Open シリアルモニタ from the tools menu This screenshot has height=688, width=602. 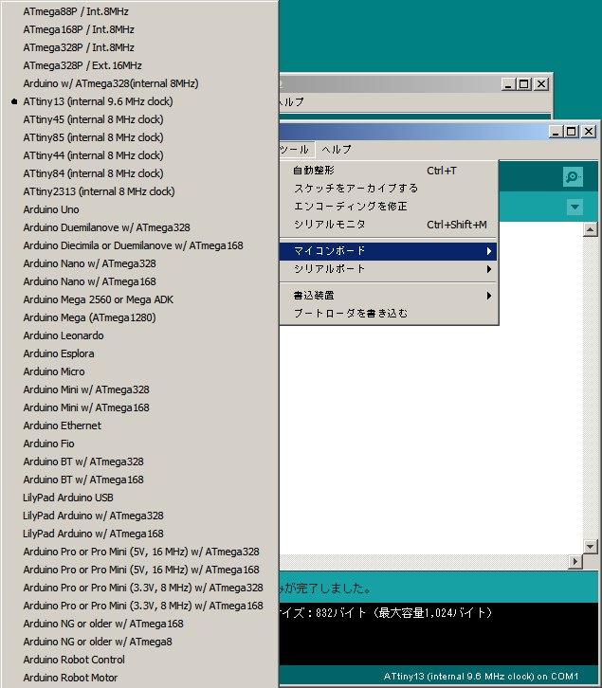click(388, 225)
